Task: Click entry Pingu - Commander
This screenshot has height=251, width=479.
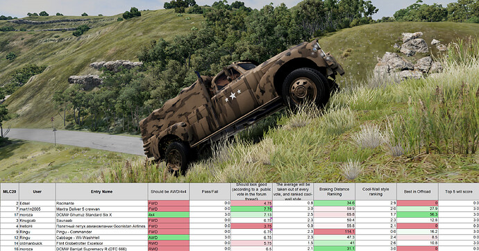Action: (x=101, y=232)
